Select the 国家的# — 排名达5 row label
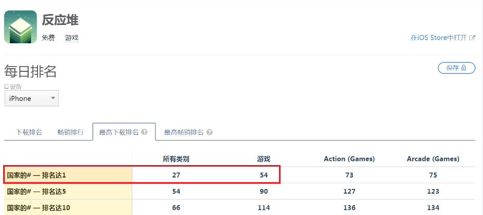This screenshot has height=215, width=483. tap(36, 191)
